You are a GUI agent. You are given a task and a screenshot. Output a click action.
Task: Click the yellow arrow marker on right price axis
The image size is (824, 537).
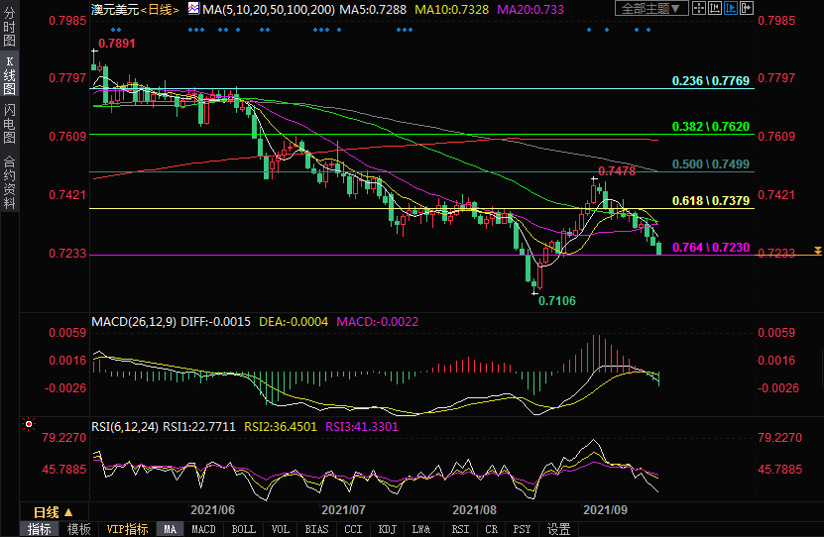coord(817,251)
